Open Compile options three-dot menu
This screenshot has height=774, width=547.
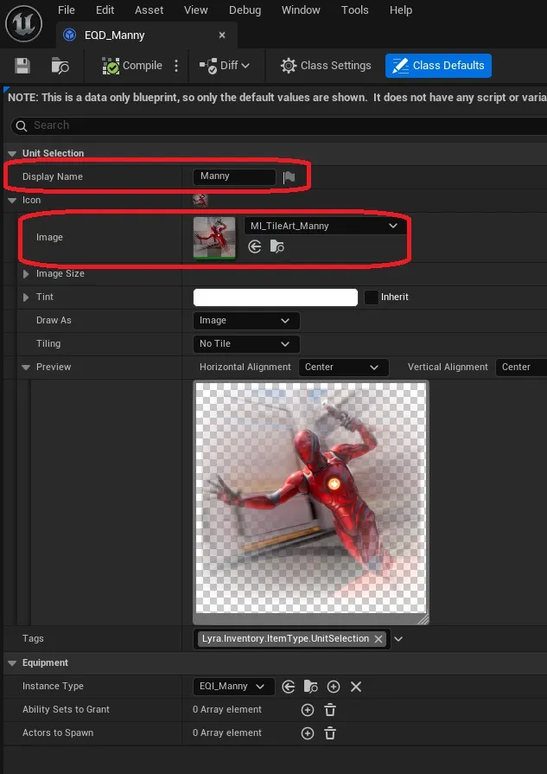pos(176,66)
